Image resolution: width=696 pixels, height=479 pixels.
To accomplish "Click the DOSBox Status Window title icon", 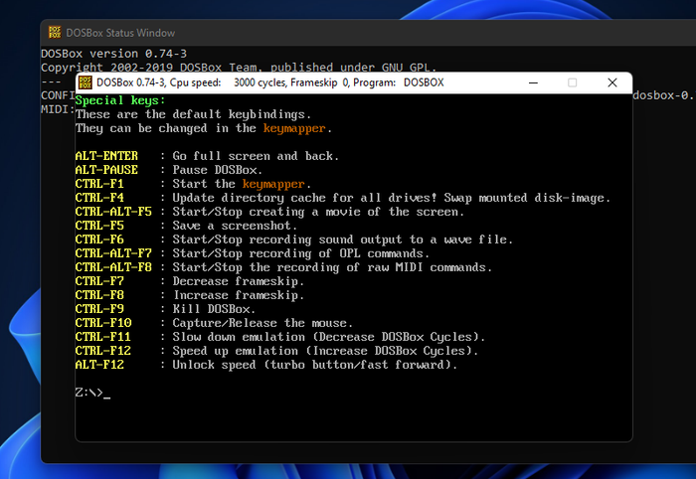I will [55, 33].
